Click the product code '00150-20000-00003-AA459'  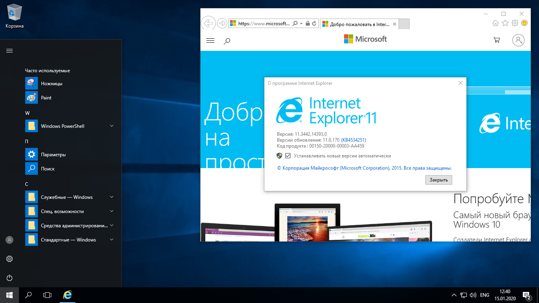[337, 146]
